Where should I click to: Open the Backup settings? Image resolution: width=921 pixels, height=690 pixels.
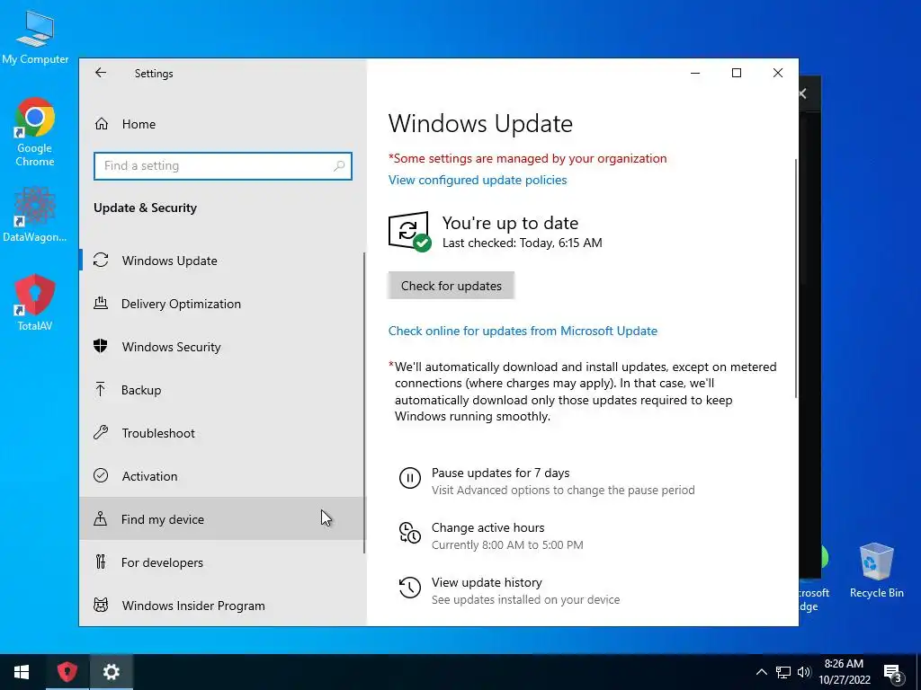[223, 390]
